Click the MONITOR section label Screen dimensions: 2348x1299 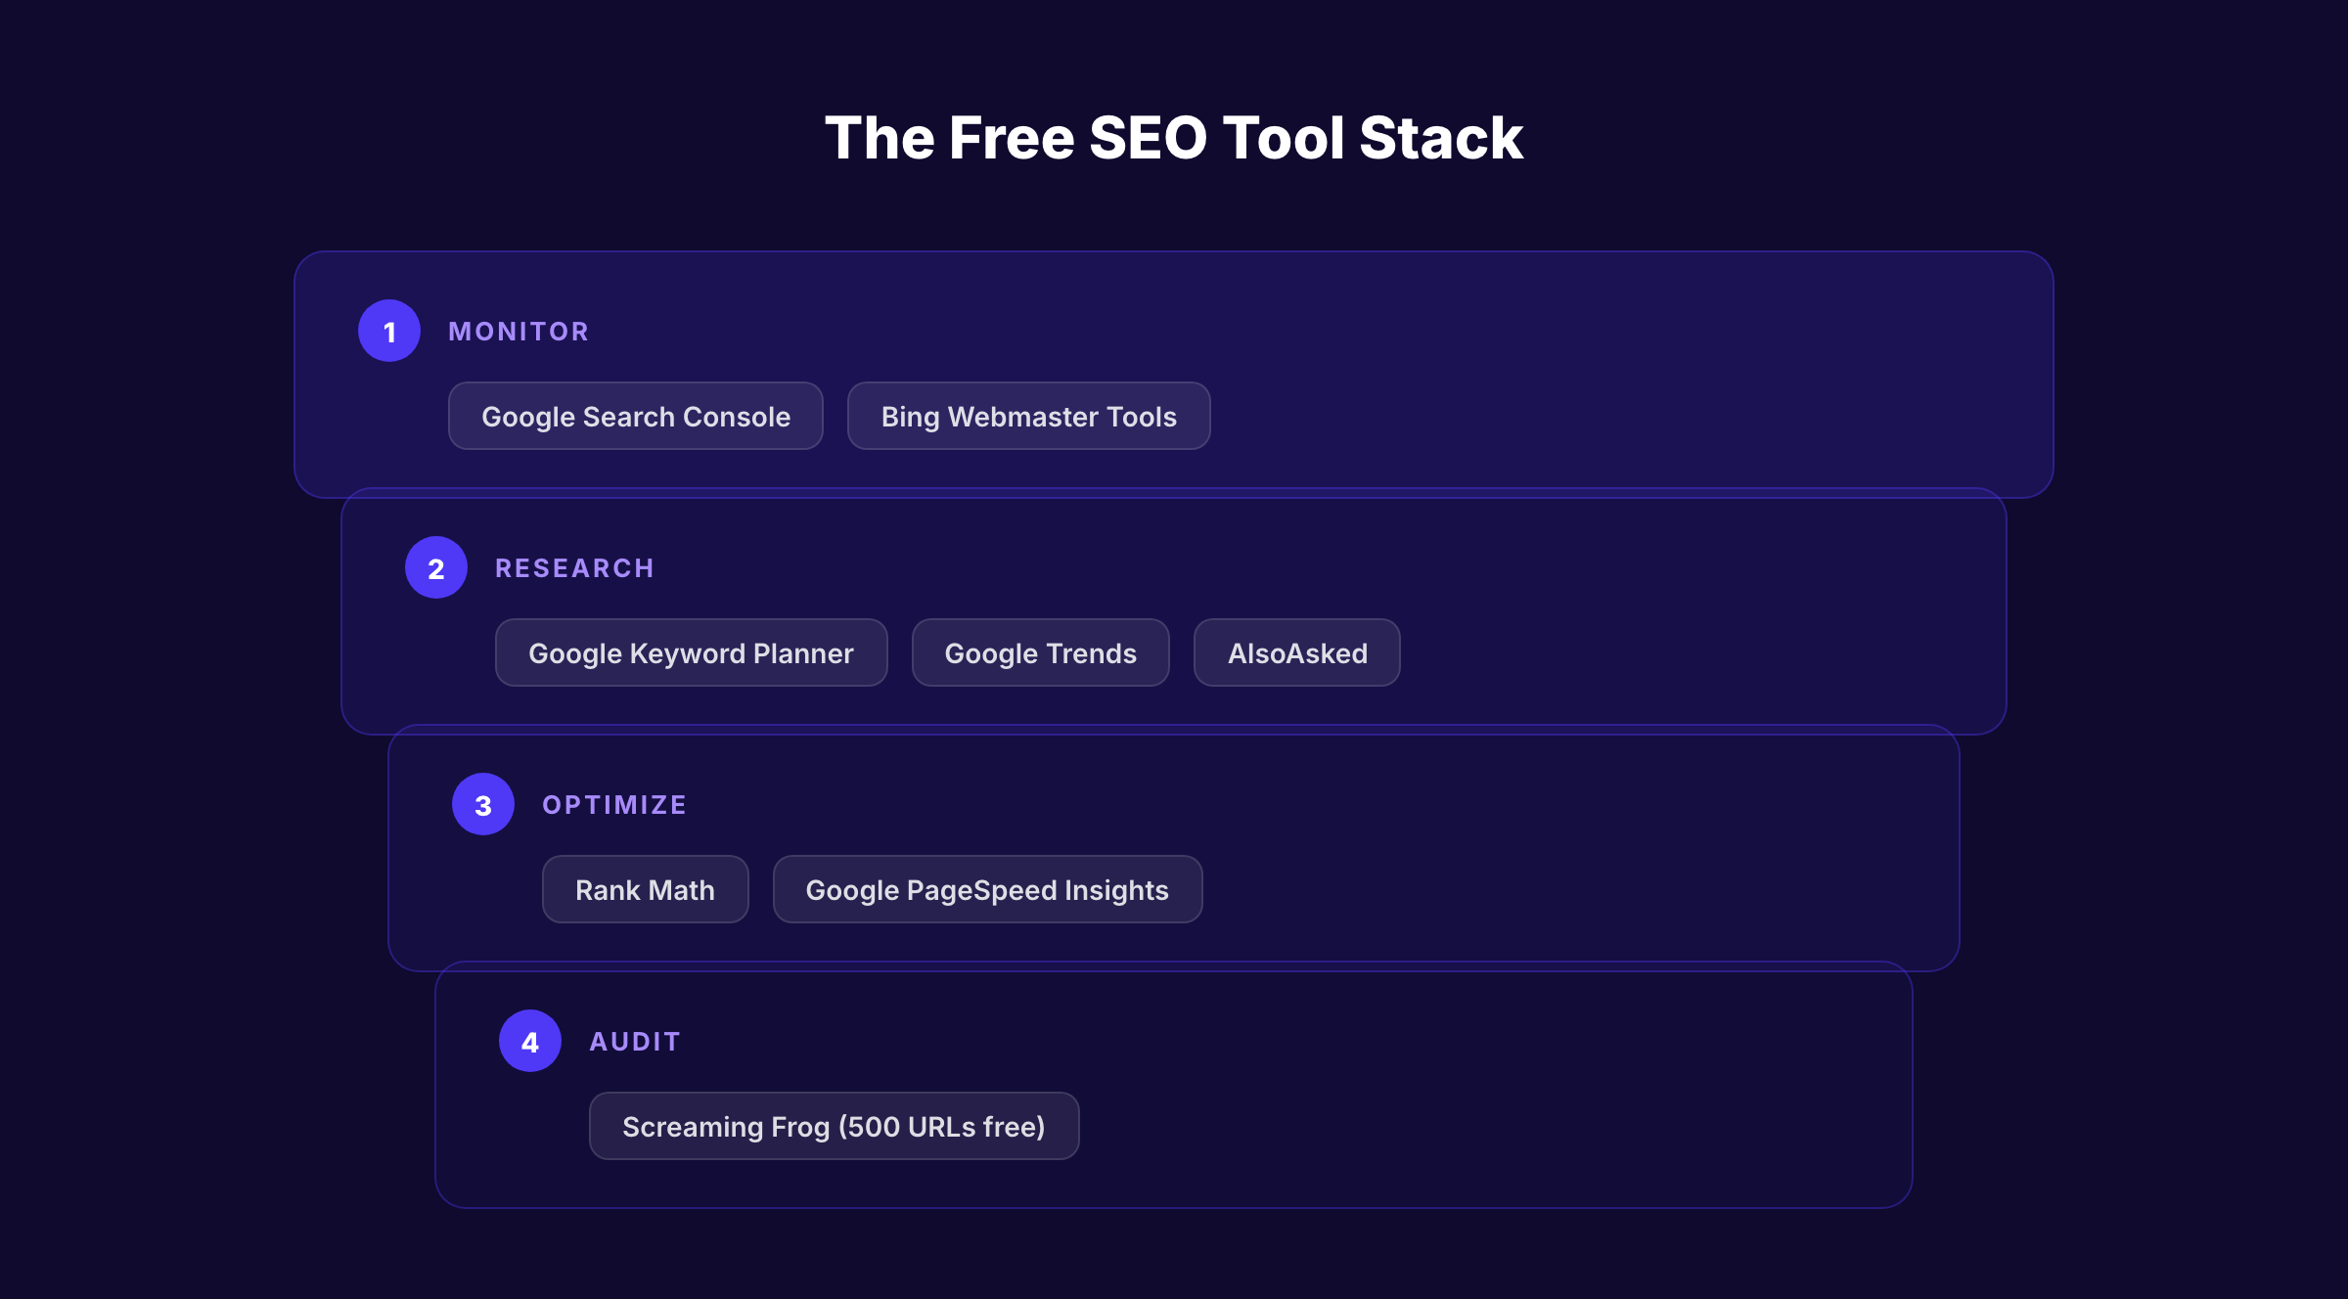pyautogui.click(x=519, y=331)
